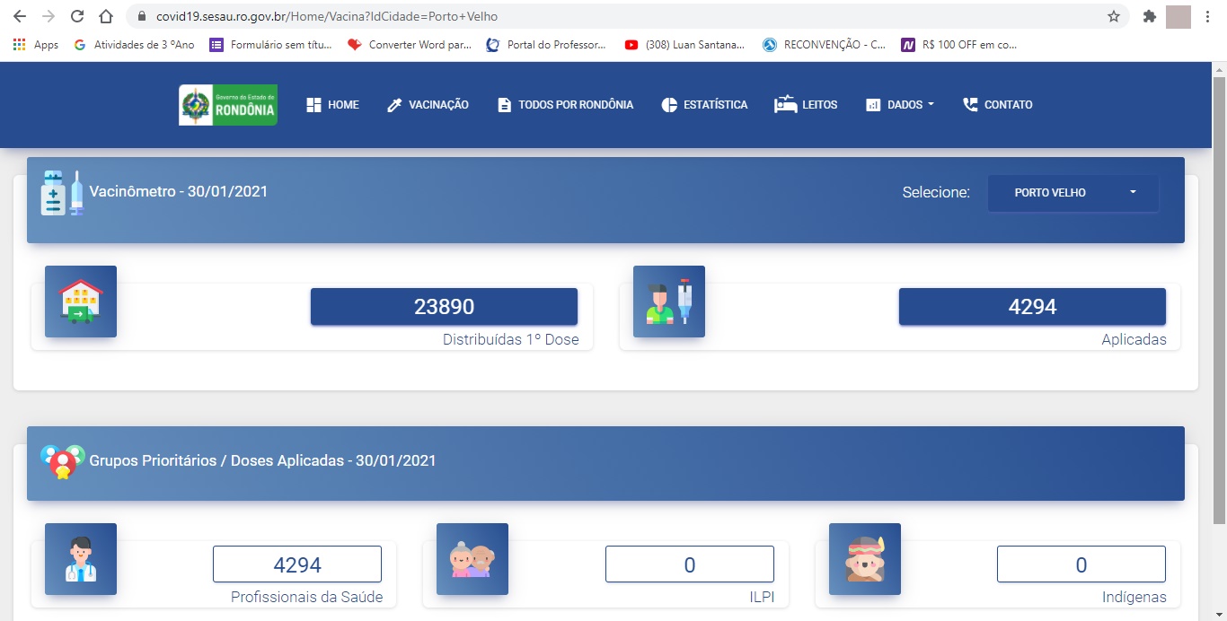Open the browser extensions puzzle icon
Viewport: 1227px width, 621px height.
[x=1149, y=16]
